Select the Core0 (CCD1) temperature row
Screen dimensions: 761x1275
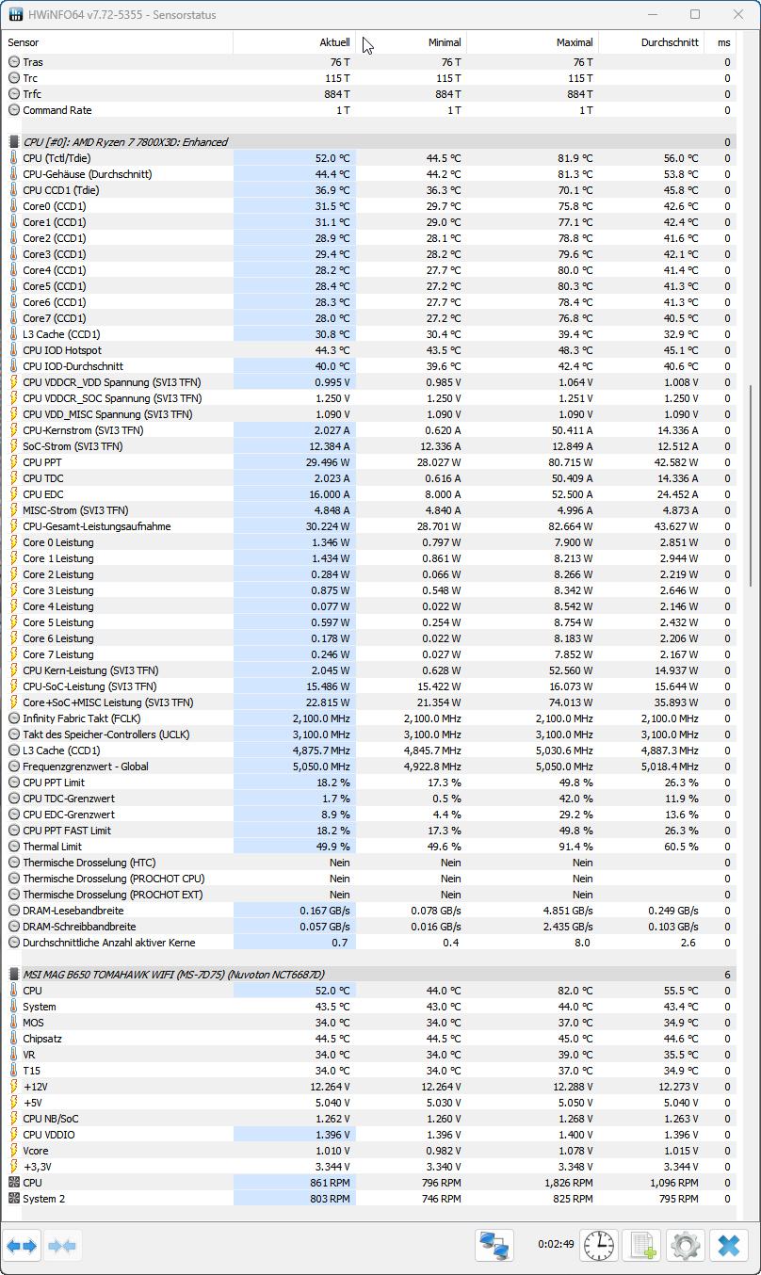[369, 206]
